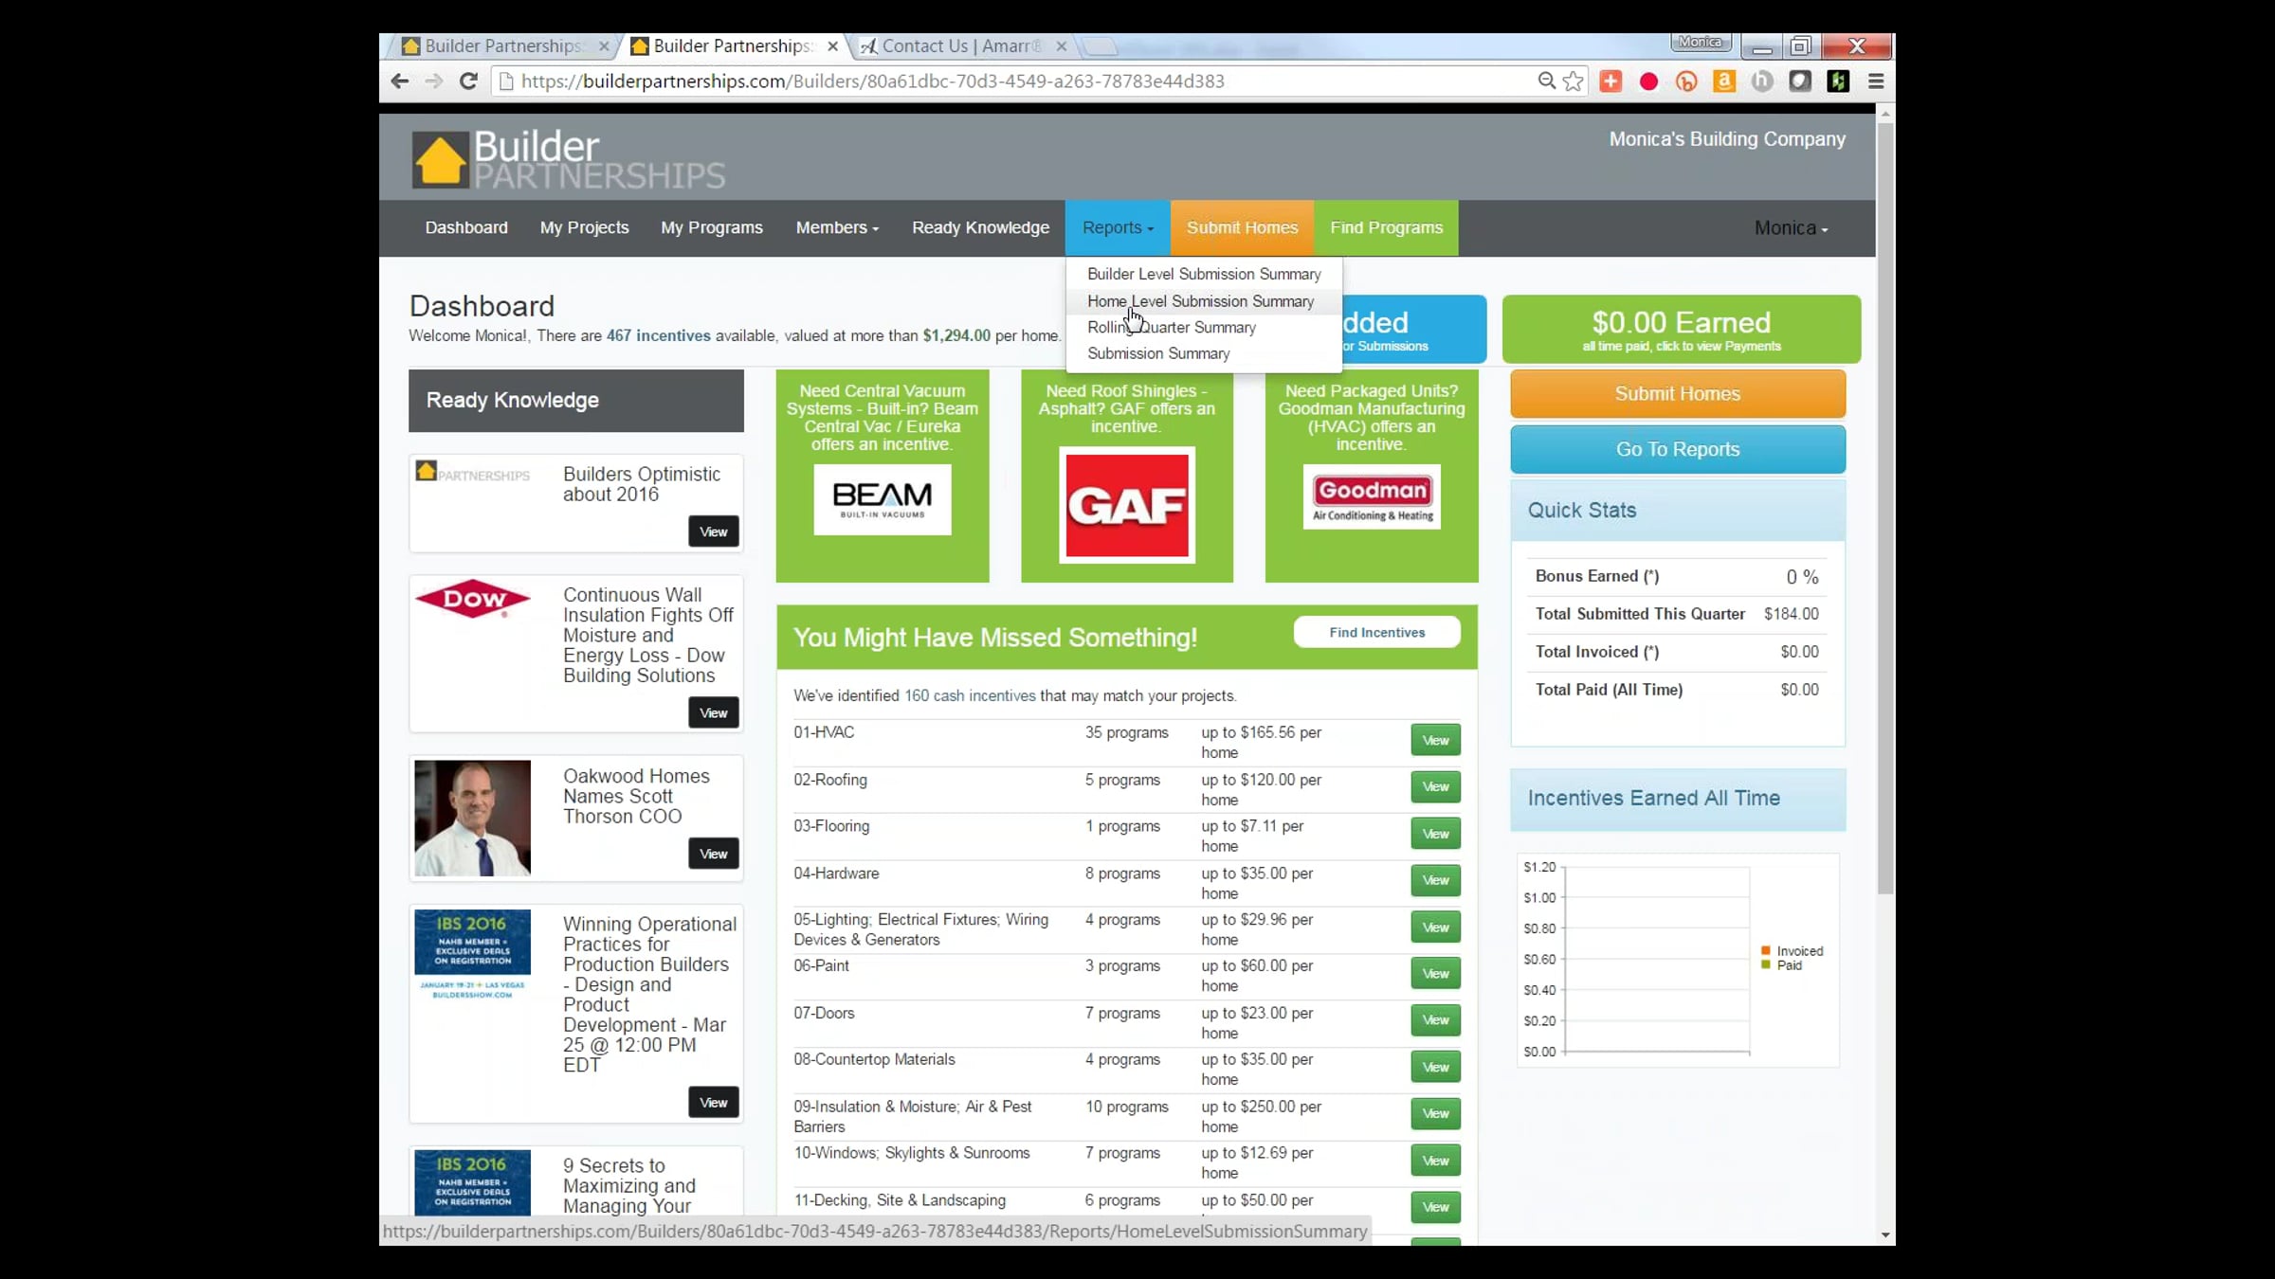Bookmark page with the star icon
Screen dimensions: 2275x1279
point(1574,81)
